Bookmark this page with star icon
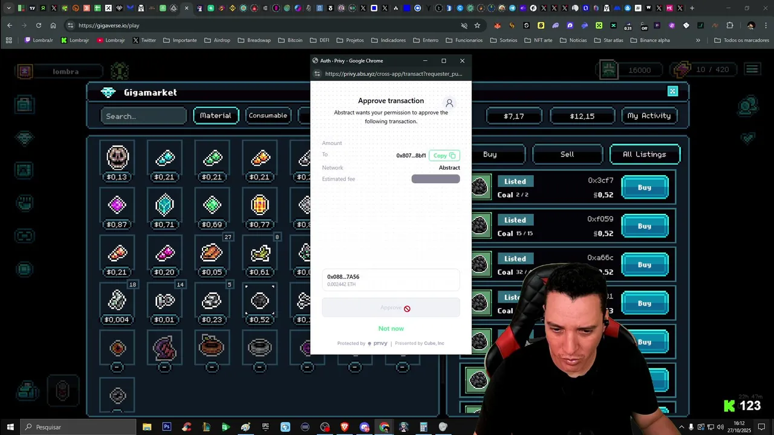 pyautogui.click(x=477, y=25)
